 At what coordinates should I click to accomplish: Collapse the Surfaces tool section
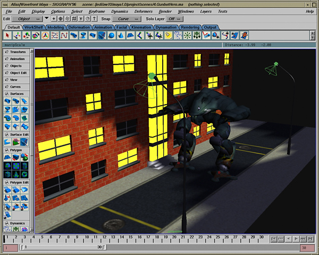click(x=16, y=93)
